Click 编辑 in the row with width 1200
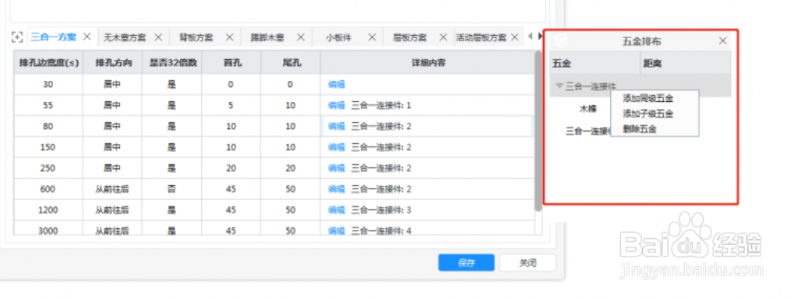 (x=337, y=210)
